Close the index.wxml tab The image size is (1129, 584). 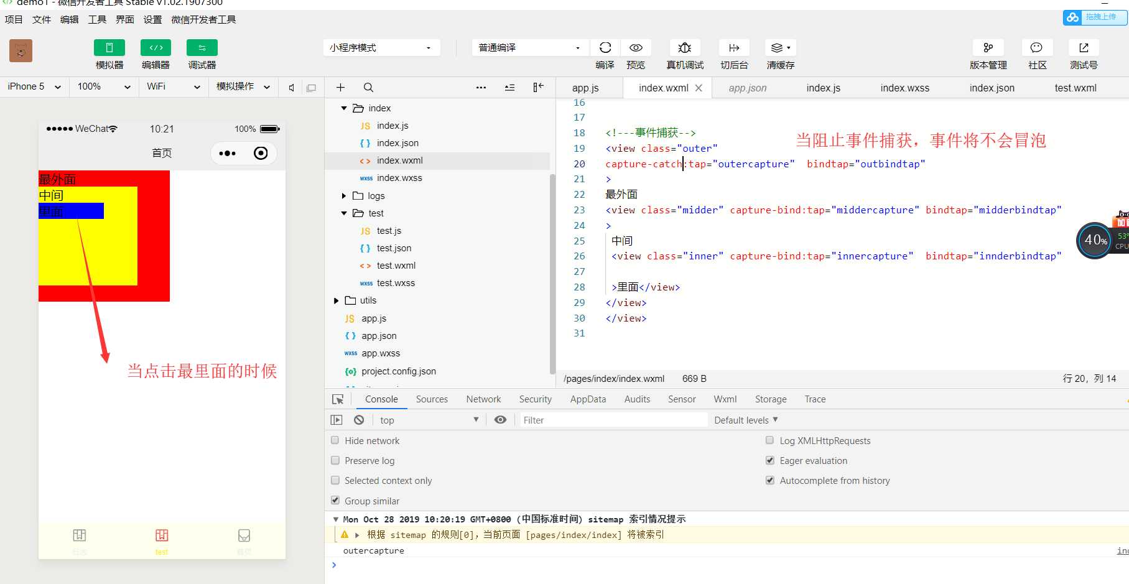click(699, 88)
